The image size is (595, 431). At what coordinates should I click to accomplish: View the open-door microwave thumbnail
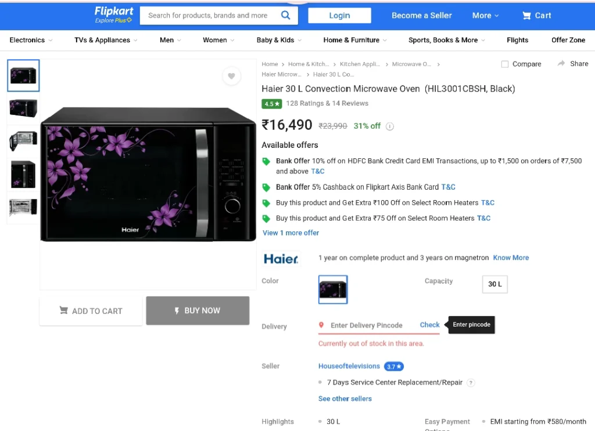tap(23, 141)
